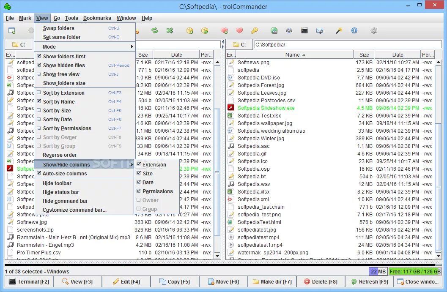This screenshot has width=447, height=292.
Task: Click the right panel Size column header
Action: [364, 55]
